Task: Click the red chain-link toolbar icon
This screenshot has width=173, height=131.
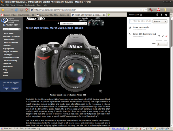Action: pyautogui.click(x=151, y=10)
